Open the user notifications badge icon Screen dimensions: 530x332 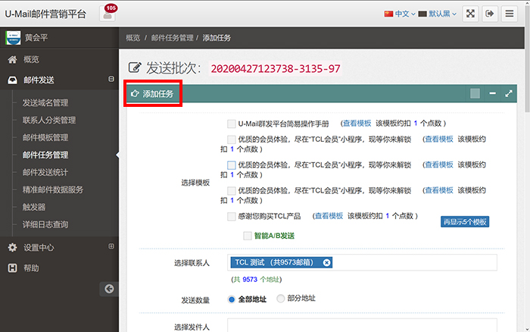pyautogui.click(x=109, y=13)
